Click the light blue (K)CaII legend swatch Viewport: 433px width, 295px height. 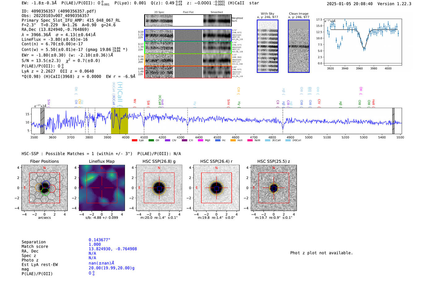[x=268, y=140]
